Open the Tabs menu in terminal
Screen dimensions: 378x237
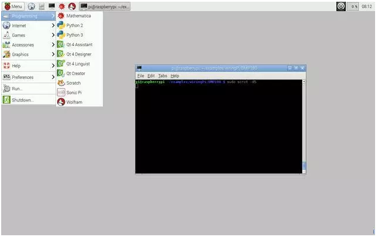point(162,76)
